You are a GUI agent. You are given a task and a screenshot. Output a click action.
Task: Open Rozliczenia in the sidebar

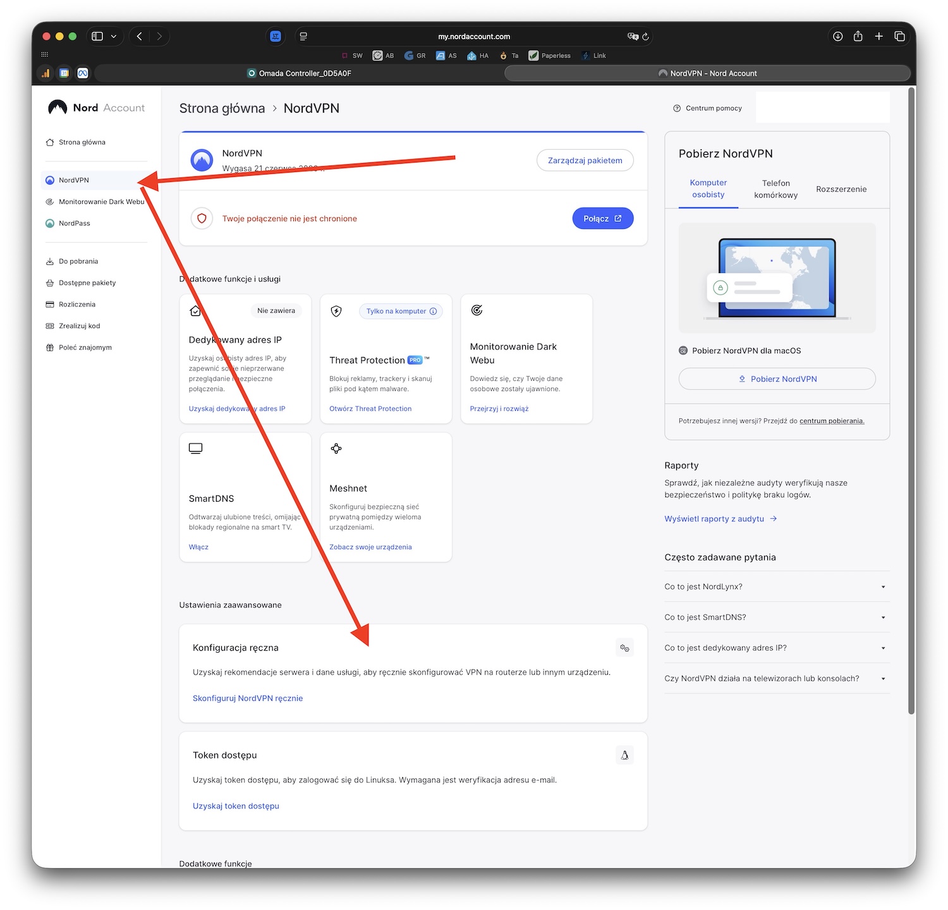77,305
